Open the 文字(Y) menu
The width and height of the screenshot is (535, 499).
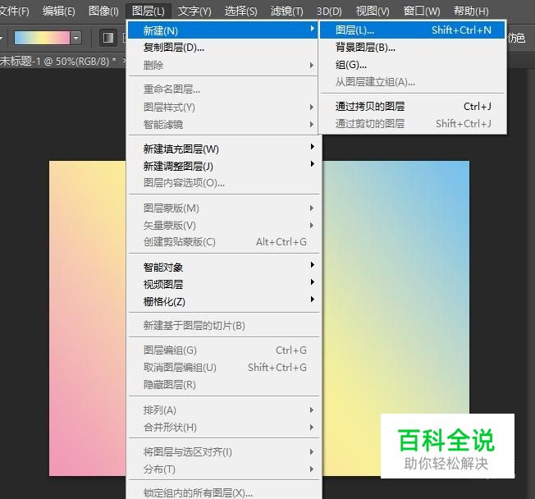tap(194, 11)
